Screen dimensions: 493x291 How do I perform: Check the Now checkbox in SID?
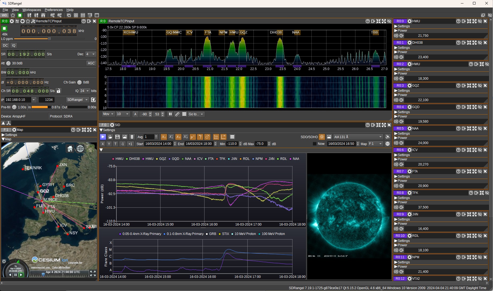click(315, 144)
